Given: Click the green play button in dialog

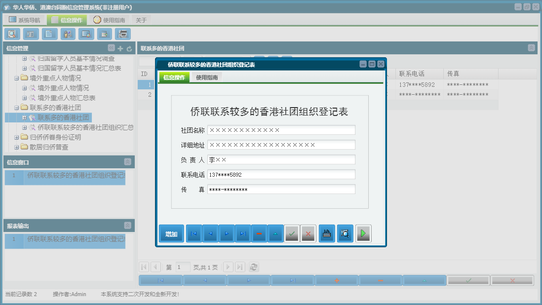Looking at the screenshot, I should coord(363,234).
